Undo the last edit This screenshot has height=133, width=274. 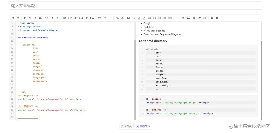pos(13,18)
